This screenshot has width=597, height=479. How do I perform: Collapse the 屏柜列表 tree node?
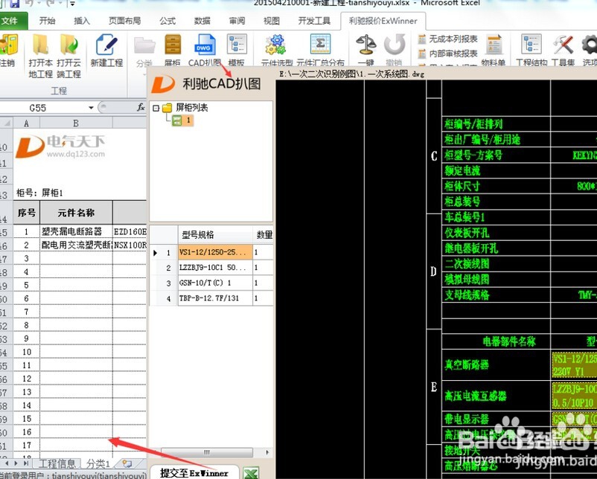coord(156,108)
